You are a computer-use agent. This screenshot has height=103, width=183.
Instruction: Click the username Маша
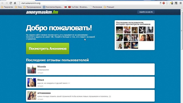[41, 80]
